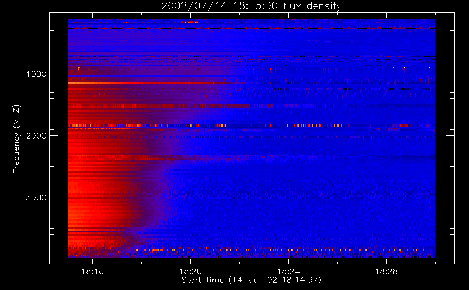
Task: Click the x-axis label "Start Time (14-Jul-02 18:14:37)"
Action: pyautogui.click(x=251, y=280)
